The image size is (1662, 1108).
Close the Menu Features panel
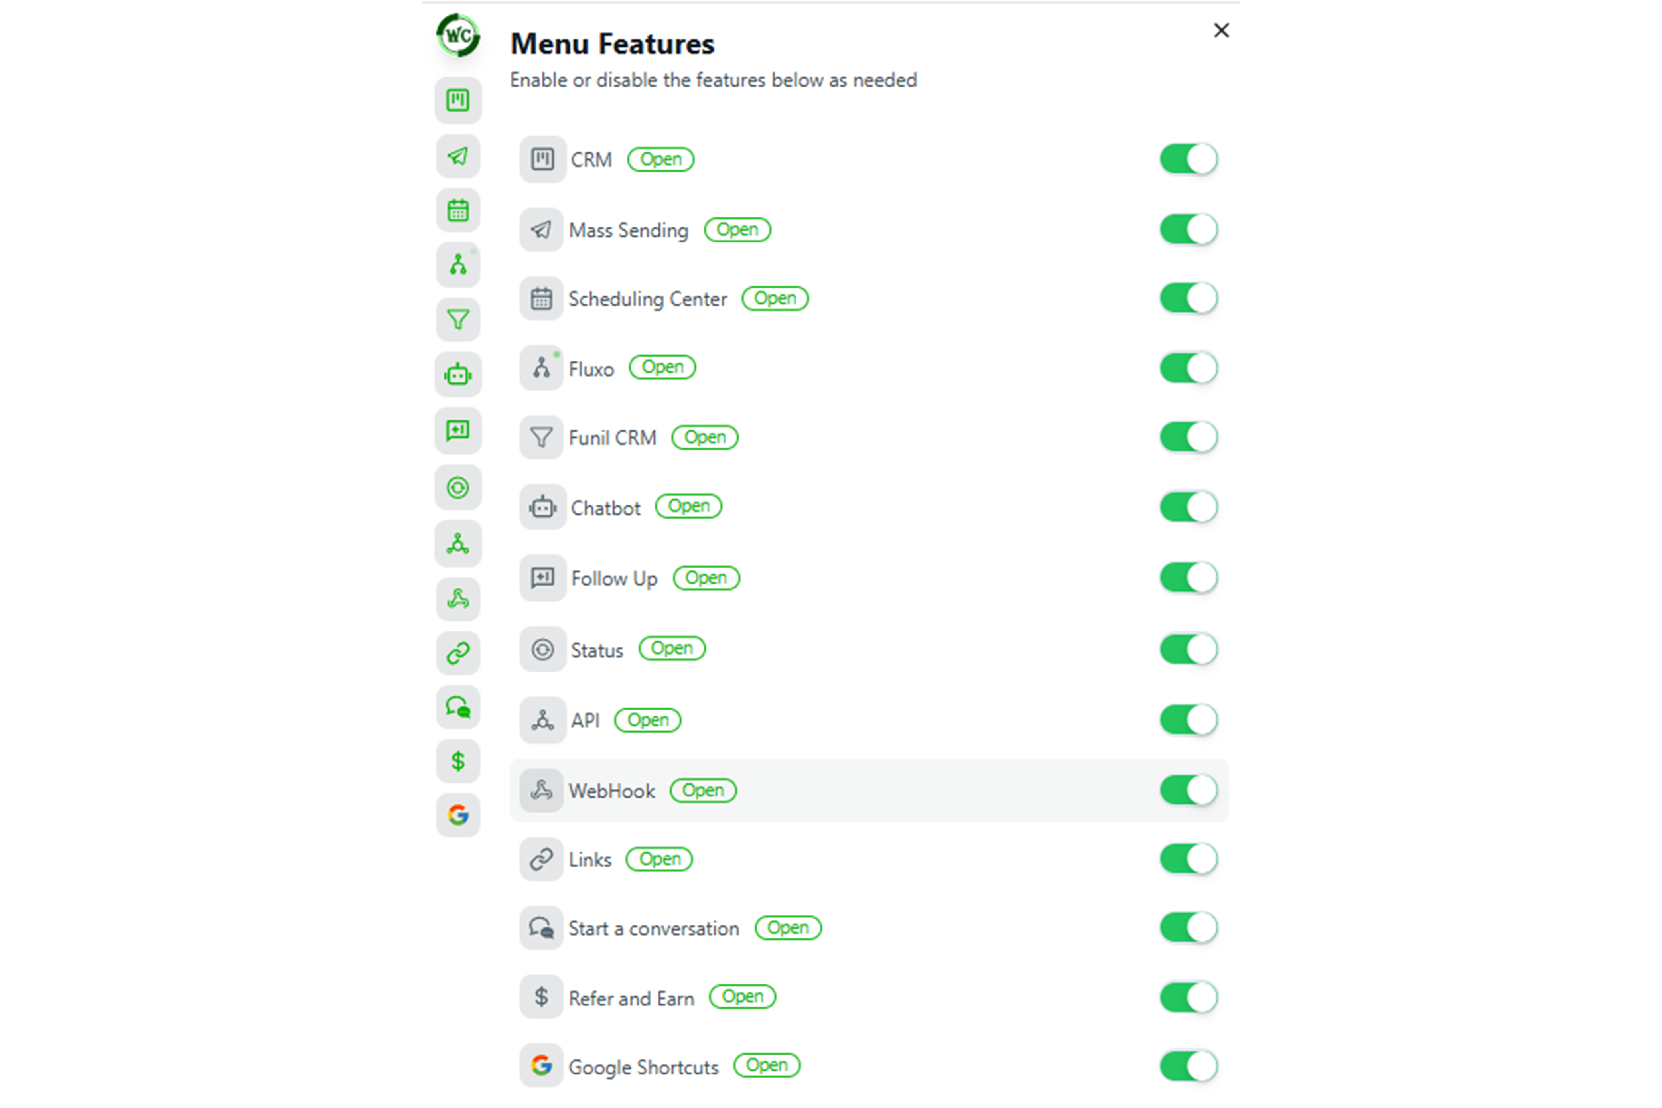(x=1221, y=30)
